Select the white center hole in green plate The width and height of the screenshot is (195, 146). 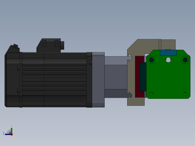point(168,60)
